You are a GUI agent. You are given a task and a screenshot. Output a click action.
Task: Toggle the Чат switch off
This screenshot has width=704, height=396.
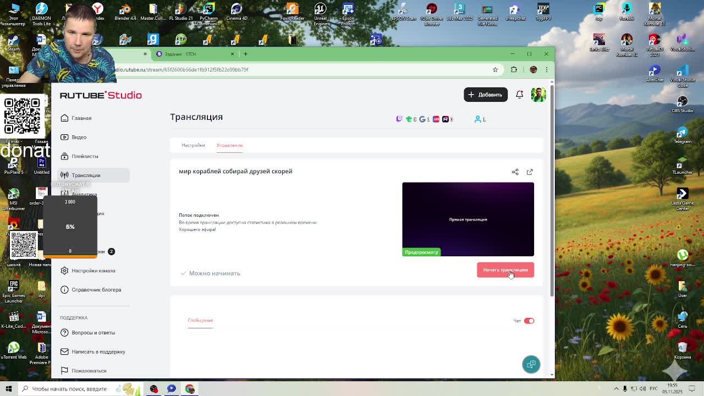click(x=529, y=321)
